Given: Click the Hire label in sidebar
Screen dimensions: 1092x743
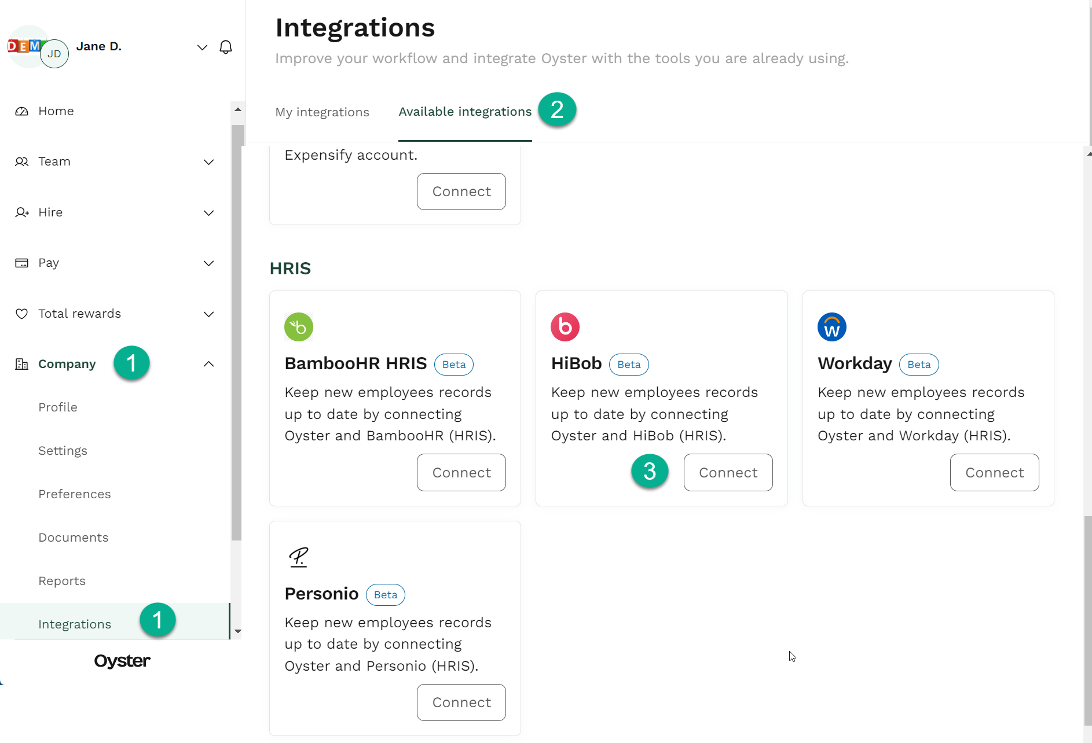Looking at the screenshot, I should (50, 212).
